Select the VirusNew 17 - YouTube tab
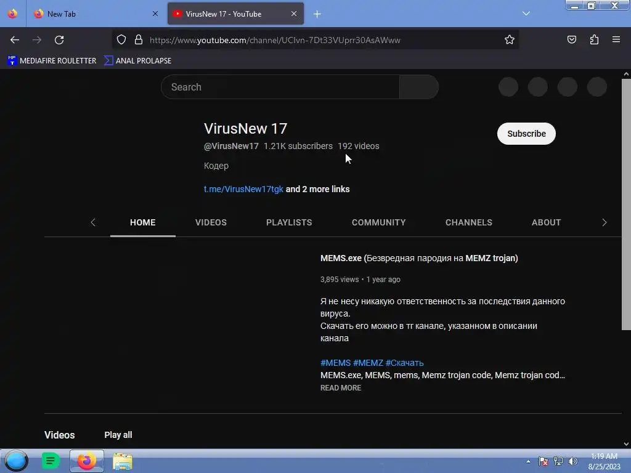631x473 pixels. click(235, 14)
